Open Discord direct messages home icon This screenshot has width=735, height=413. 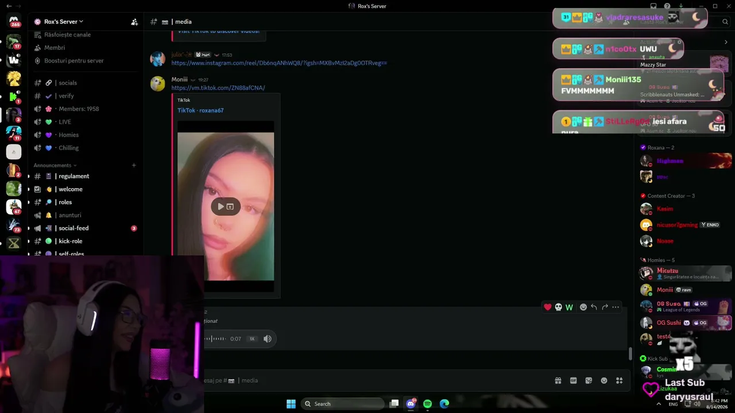[14, 21]
